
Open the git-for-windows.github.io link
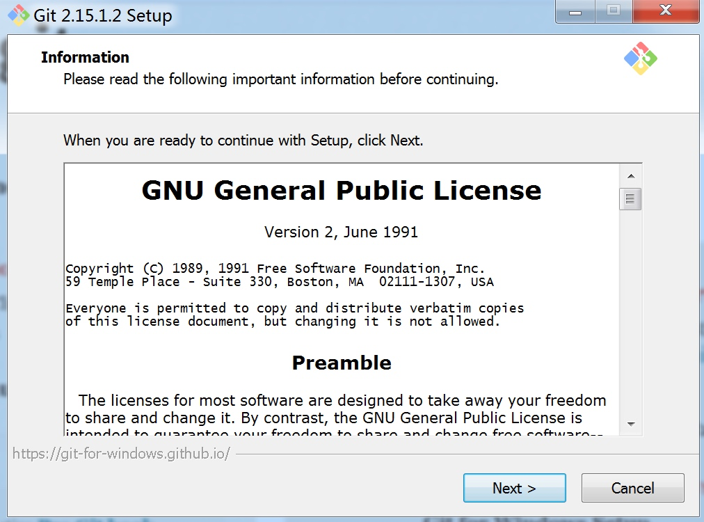tap(121, 454)
